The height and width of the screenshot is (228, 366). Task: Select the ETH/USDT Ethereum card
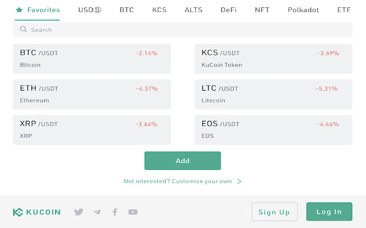point(91,94)
